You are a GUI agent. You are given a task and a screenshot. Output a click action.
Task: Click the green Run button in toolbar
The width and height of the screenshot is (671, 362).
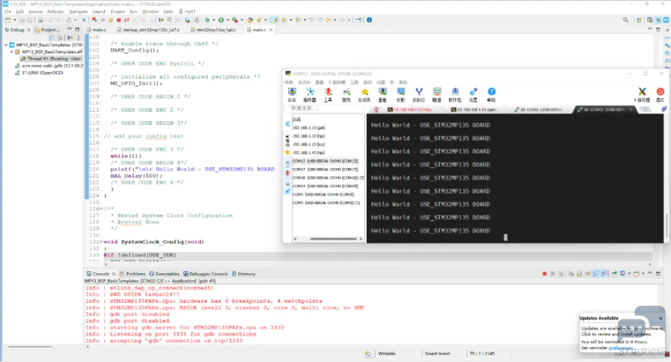[221, 20]
